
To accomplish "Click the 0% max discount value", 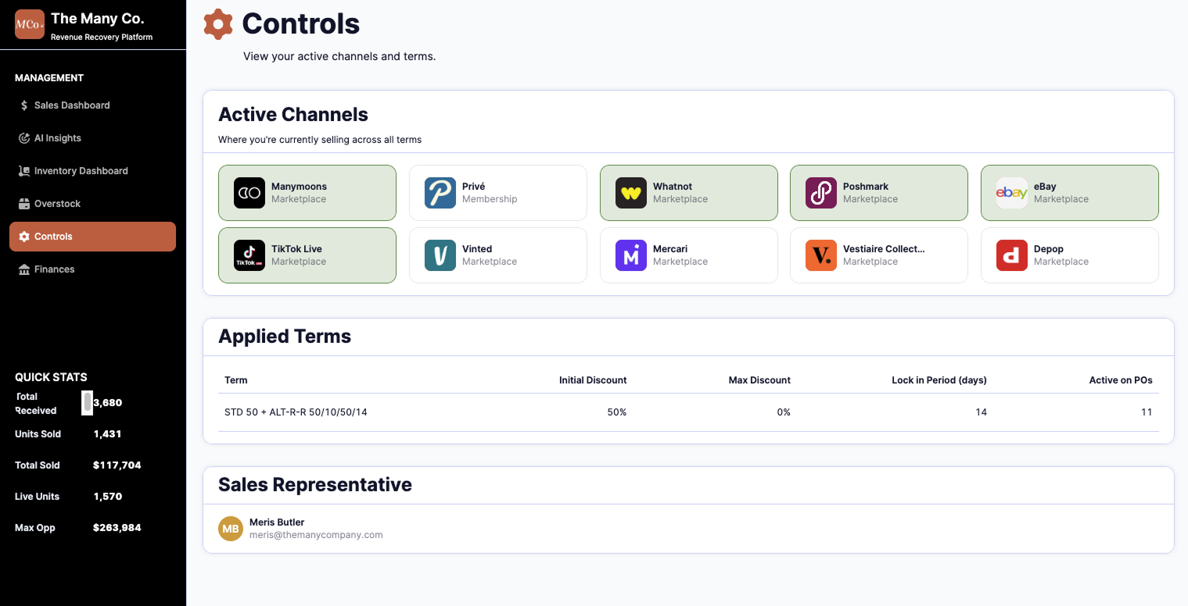I will click(x=784, y=412).
